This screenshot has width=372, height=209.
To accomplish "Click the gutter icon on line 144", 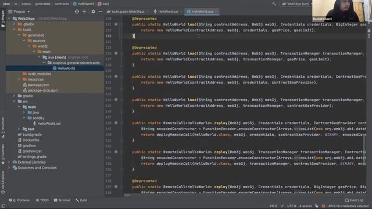I will 116,100.
